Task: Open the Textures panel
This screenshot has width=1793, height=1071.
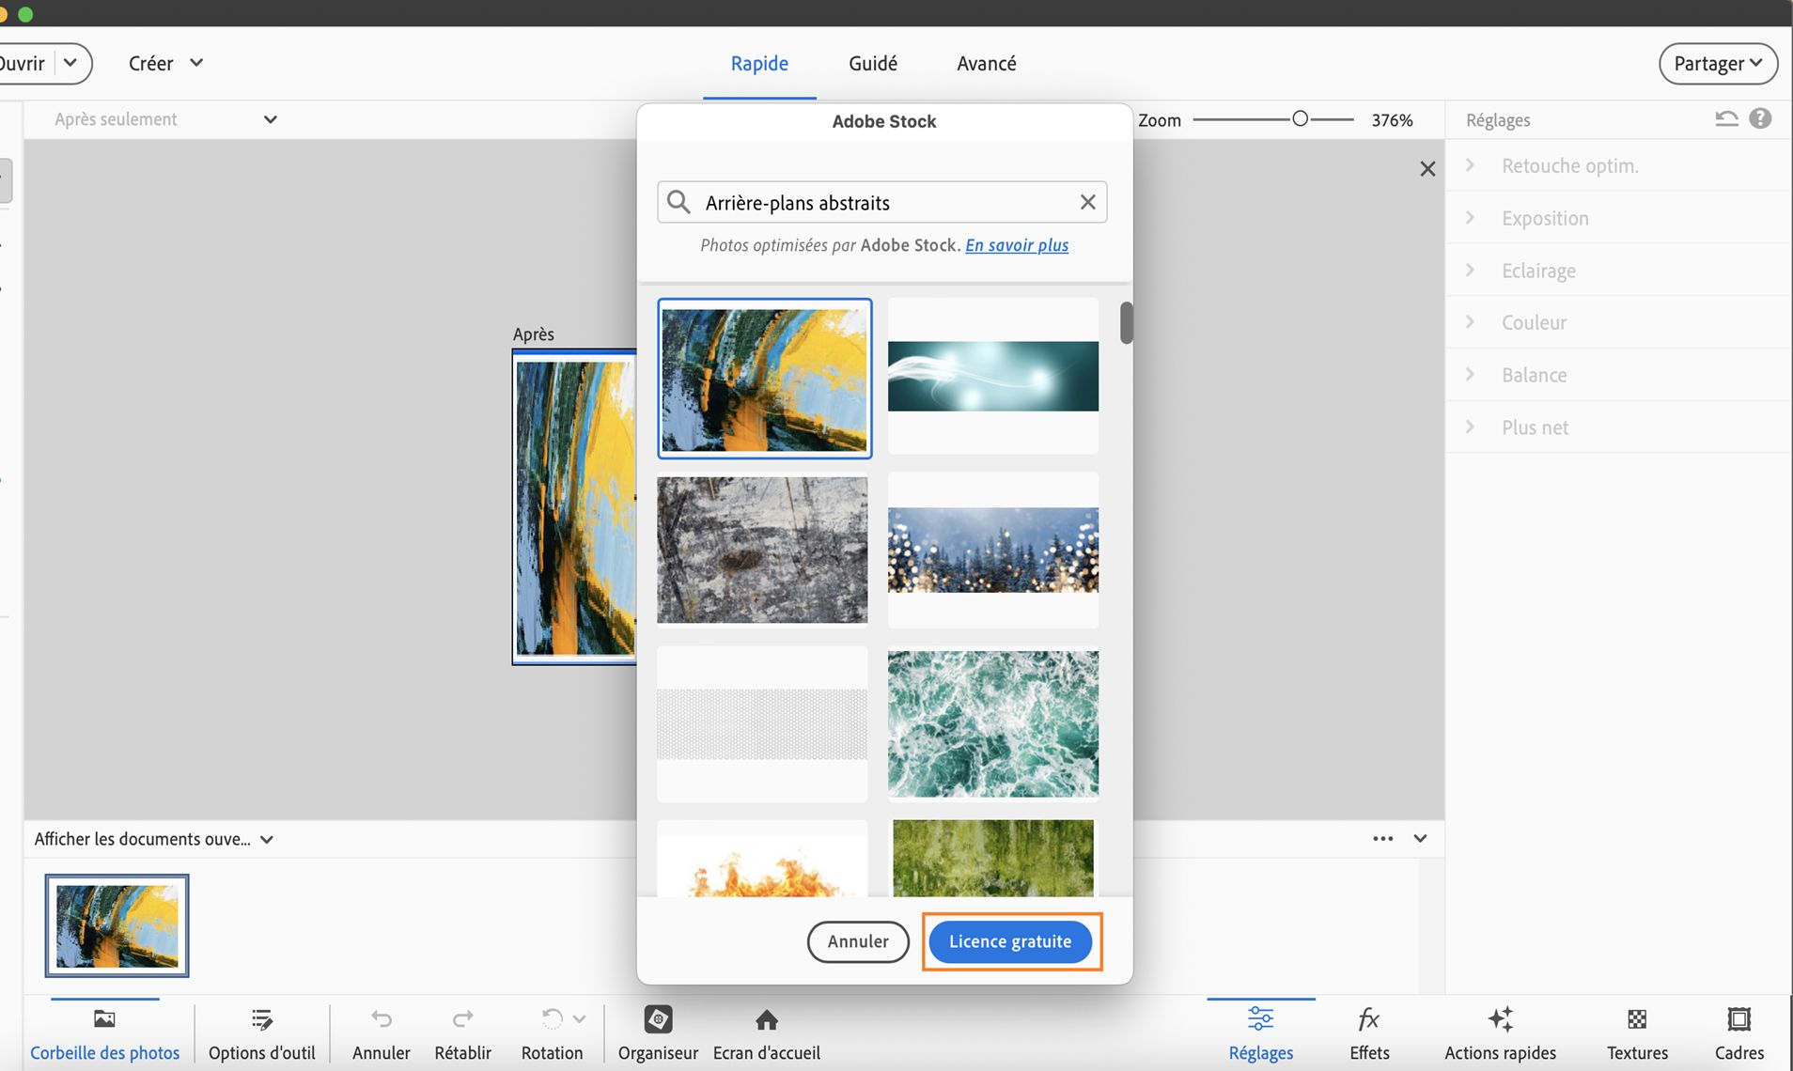Action: pyautogui.click(x=1637, y=1032)
